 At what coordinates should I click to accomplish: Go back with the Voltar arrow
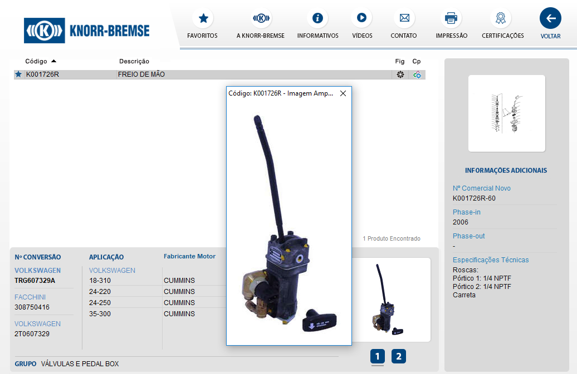(x=550, y=18)
